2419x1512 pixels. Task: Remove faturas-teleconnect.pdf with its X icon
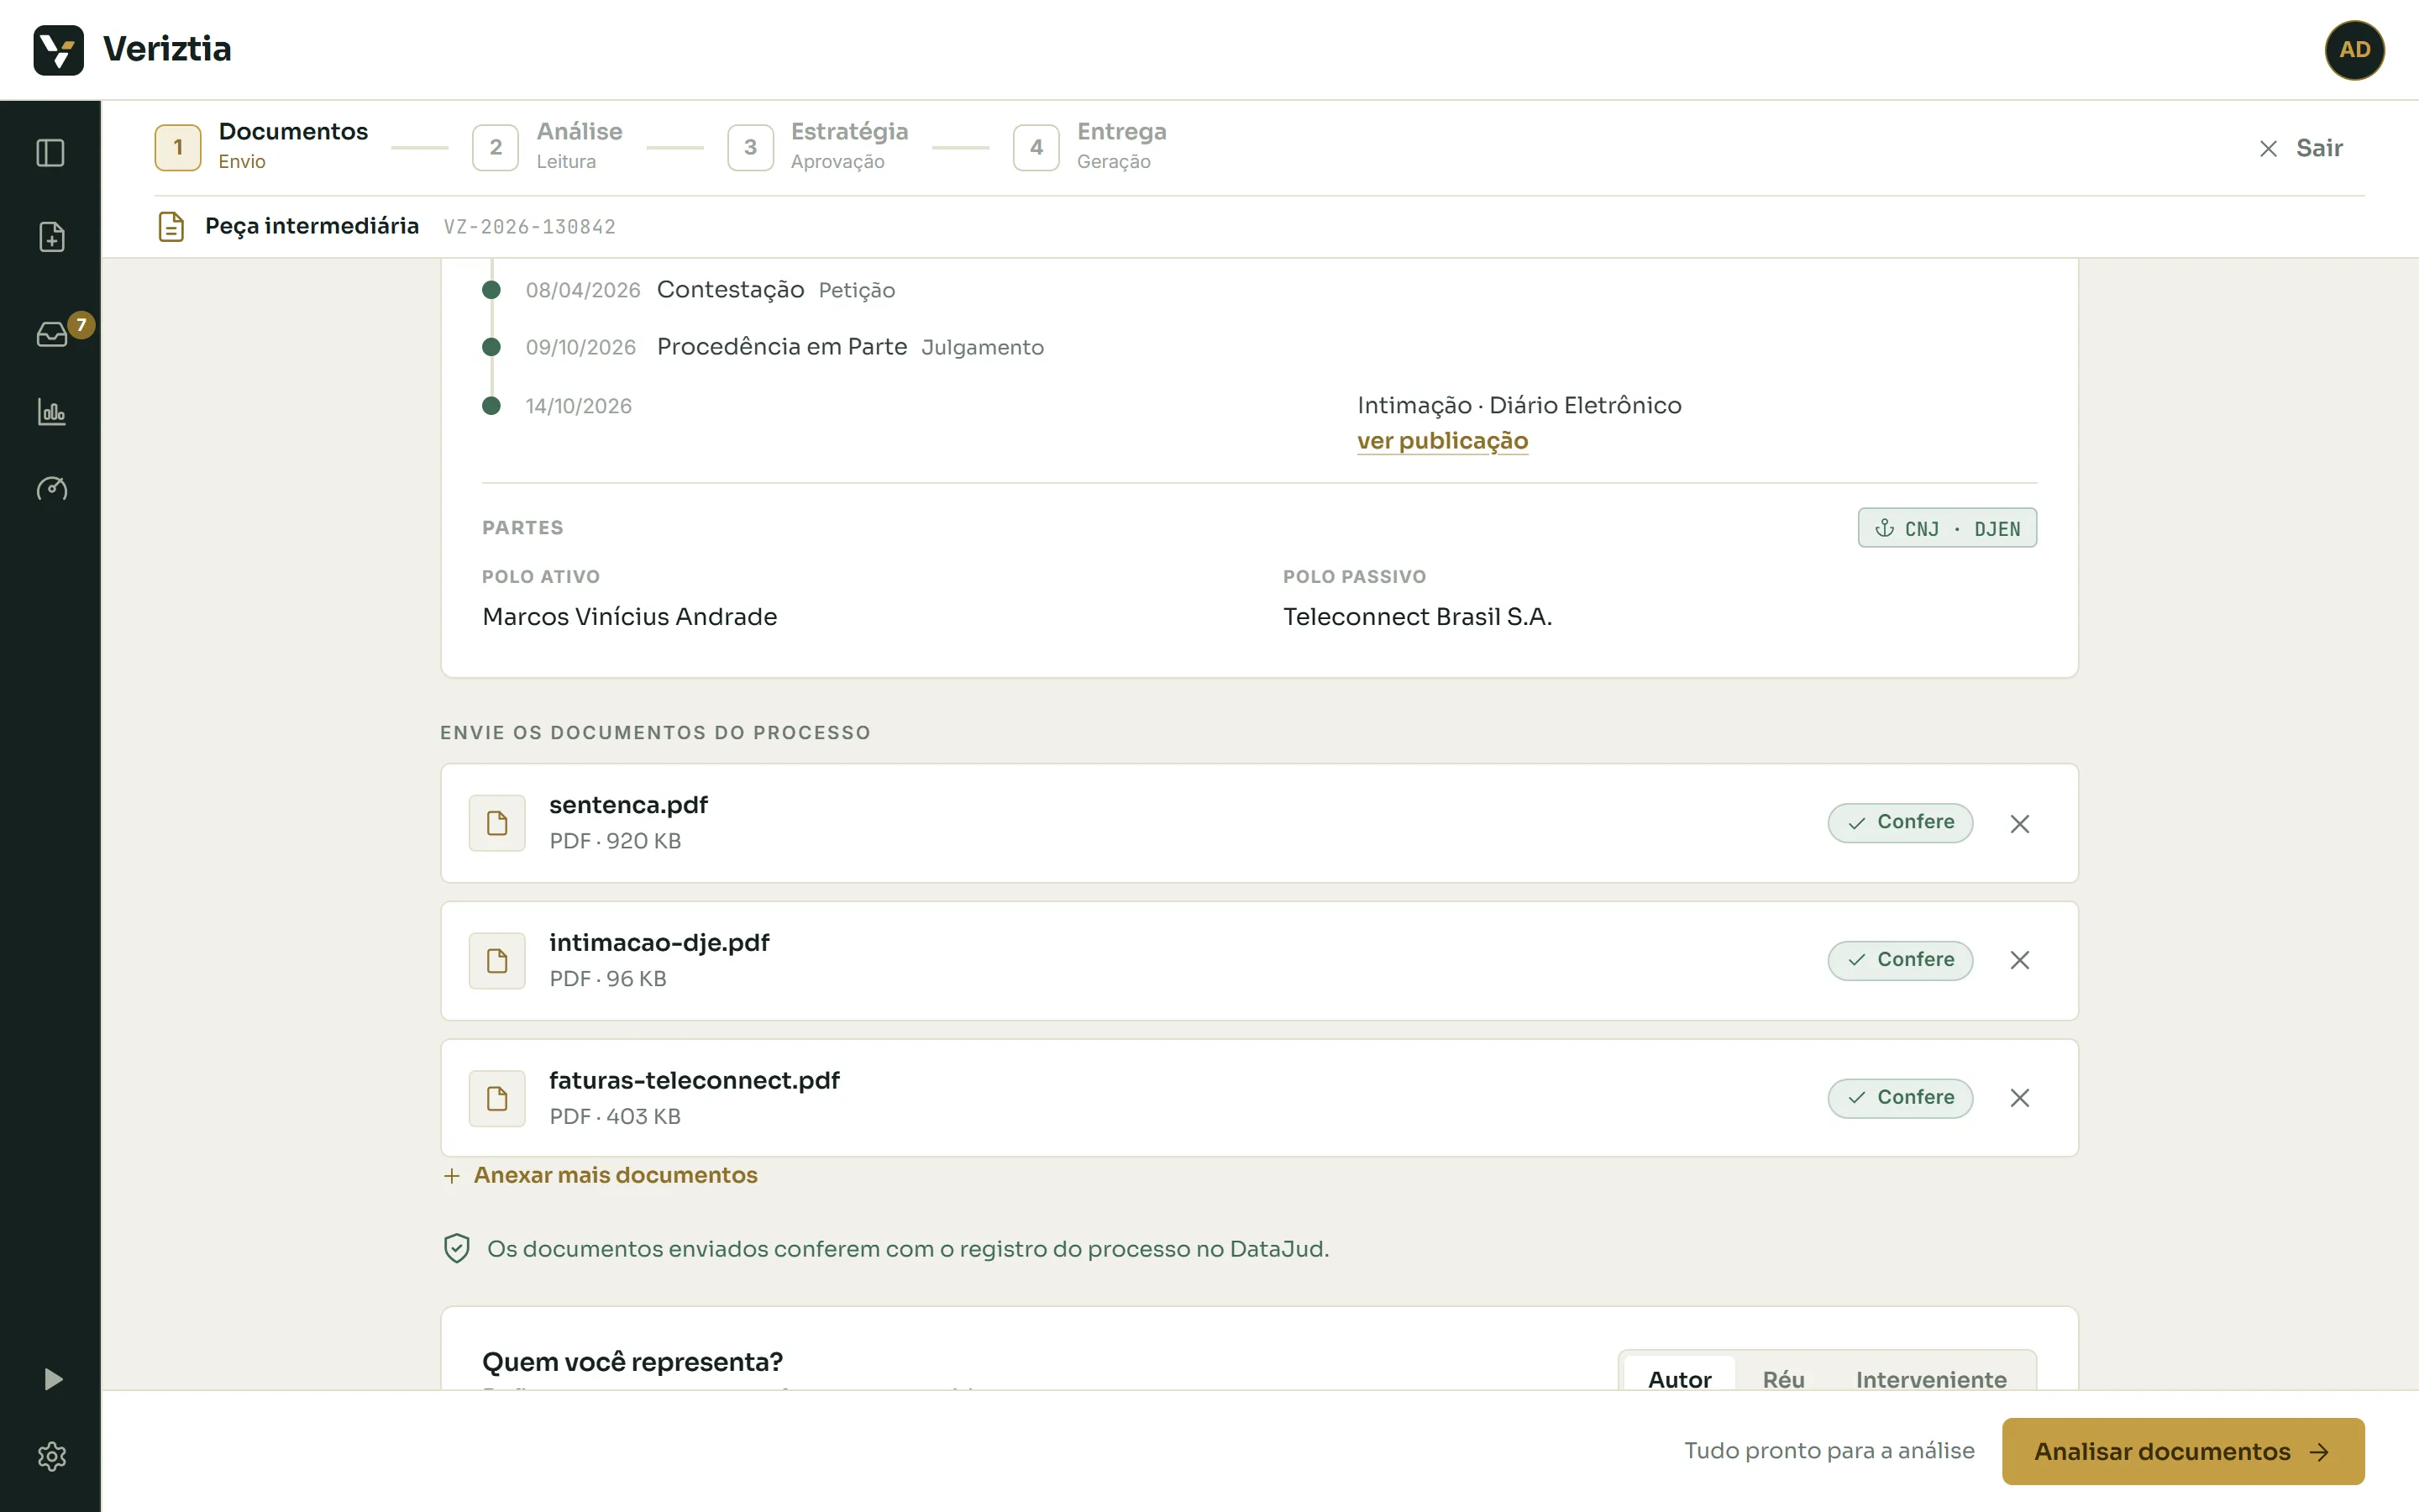click(2019, 1098)
